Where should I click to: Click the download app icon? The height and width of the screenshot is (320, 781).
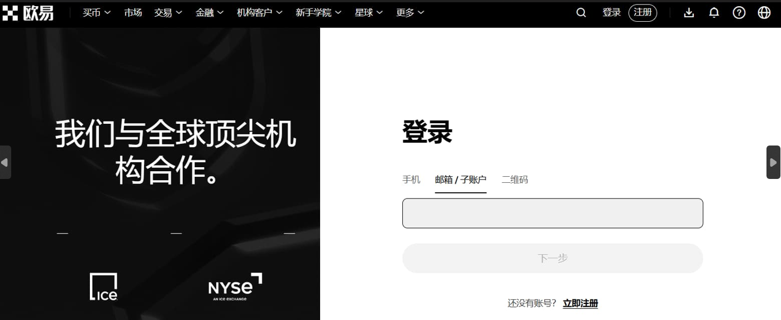tap(689, 13)
